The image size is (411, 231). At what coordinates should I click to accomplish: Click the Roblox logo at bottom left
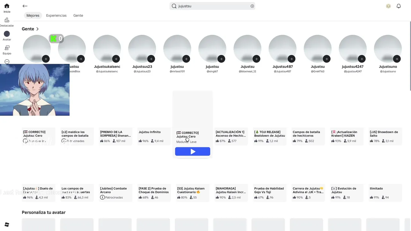(x=7, y=225)
